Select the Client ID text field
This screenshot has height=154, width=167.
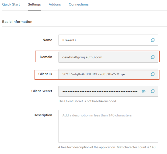tap(108, 74)
